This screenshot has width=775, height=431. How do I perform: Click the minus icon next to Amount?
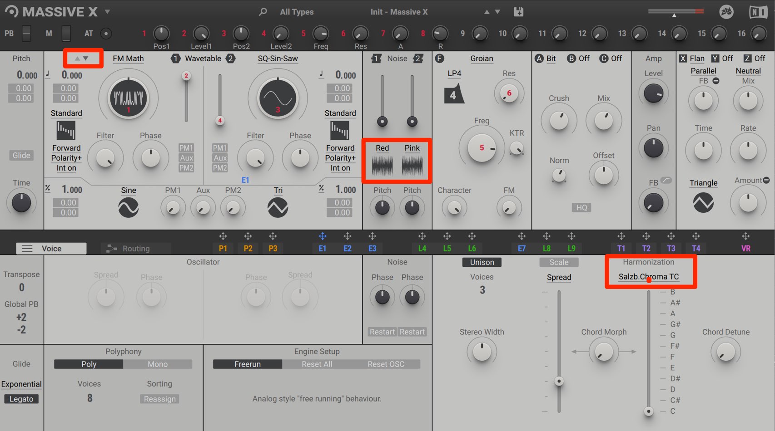coord(766,180)
